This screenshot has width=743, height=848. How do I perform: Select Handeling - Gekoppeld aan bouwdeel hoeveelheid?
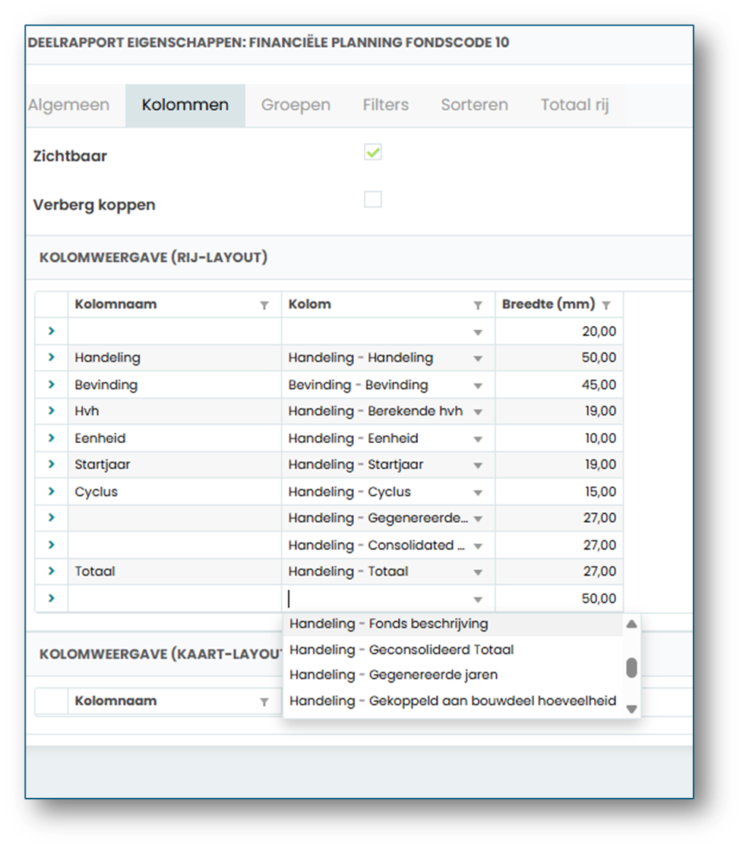453,701
